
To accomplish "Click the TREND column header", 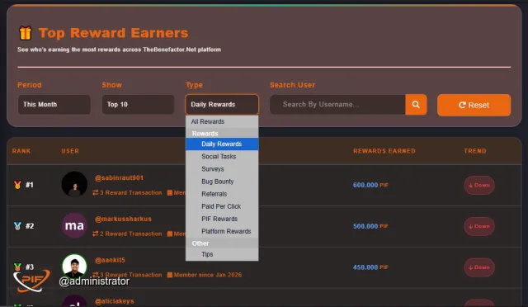I will click(475, 151).
